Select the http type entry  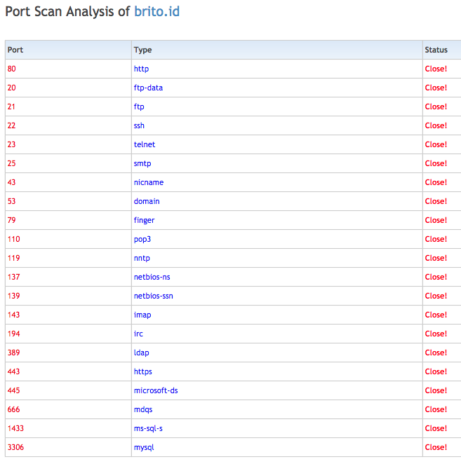141,69
